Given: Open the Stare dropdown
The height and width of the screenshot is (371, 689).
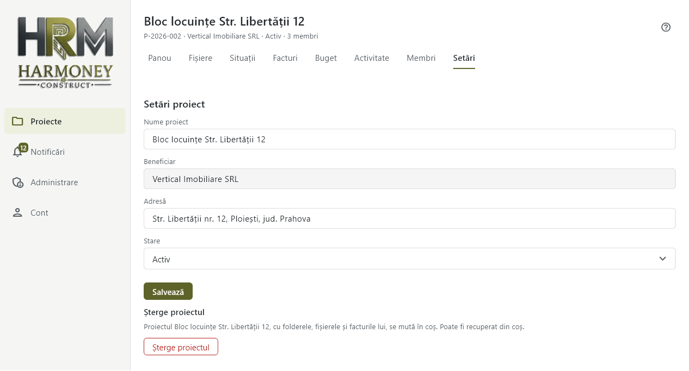Looking at the screenshot, I should 409,259.
